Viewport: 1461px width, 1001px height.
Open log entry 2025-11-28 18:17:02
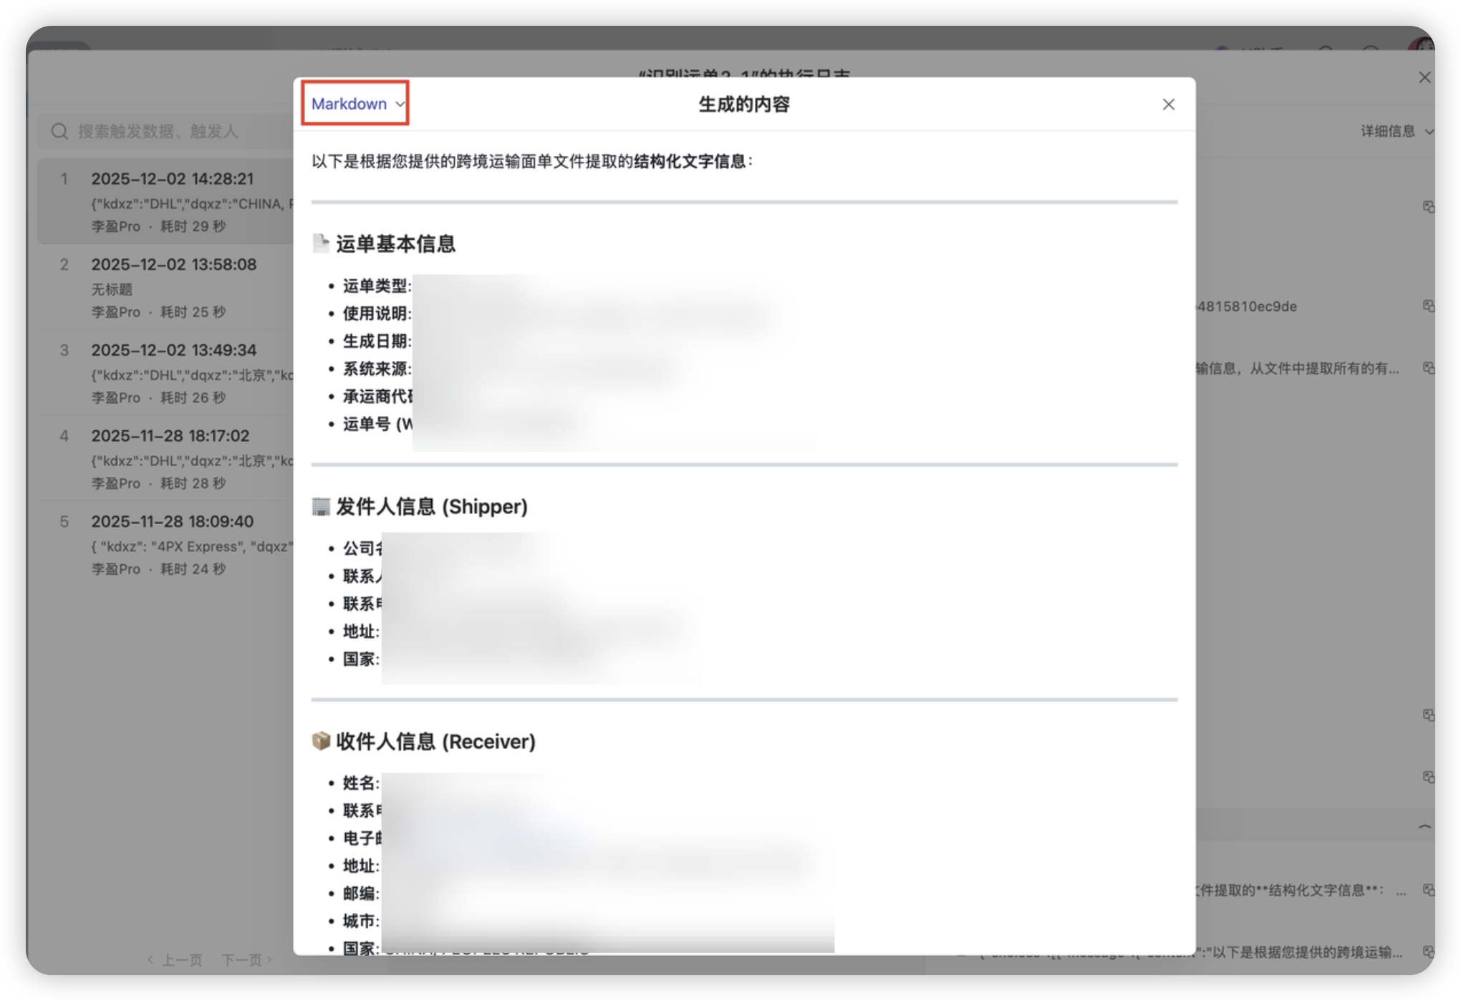[x=170, y=436]
